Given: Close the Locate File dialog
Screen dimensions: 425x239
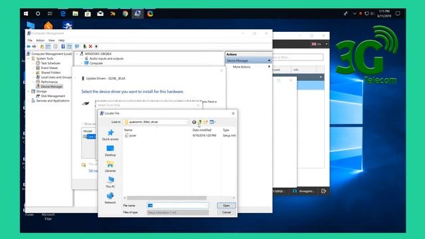Looking at the screenshot, I should click(x=233, y=114).
